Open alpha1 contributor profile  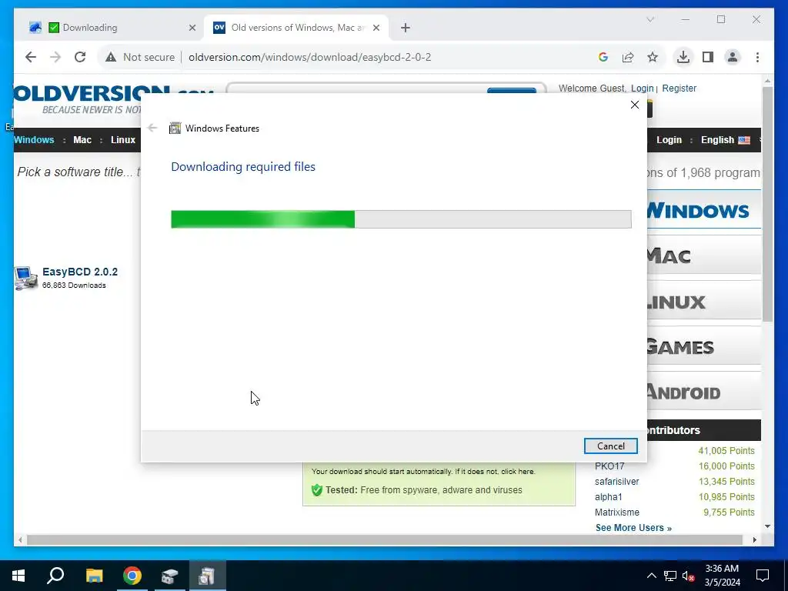[x=608, y=497]
